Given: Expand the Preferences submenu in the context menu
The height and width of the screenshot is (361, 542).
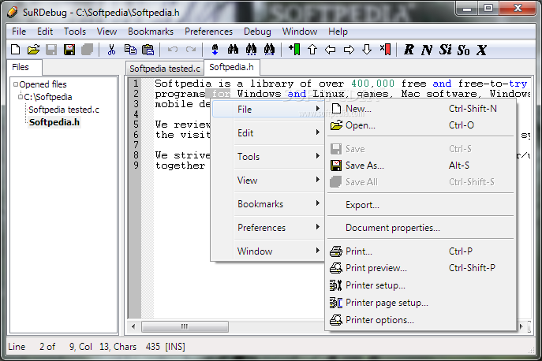Looking at the screenshot, I should click(x=278, y=228).
